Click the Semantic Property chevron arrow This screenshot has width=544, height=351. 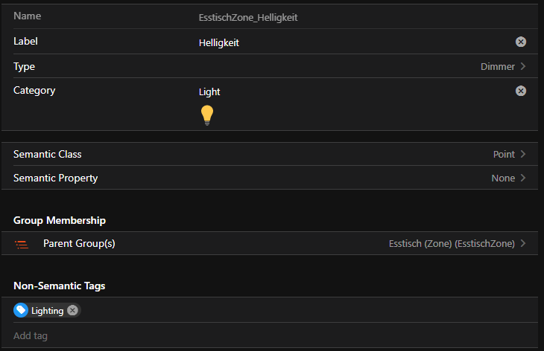coord(523,178)
